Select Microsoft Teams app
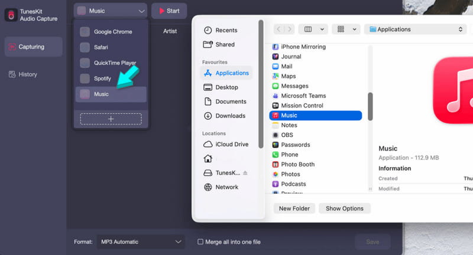473x255 pixels. 315,96
